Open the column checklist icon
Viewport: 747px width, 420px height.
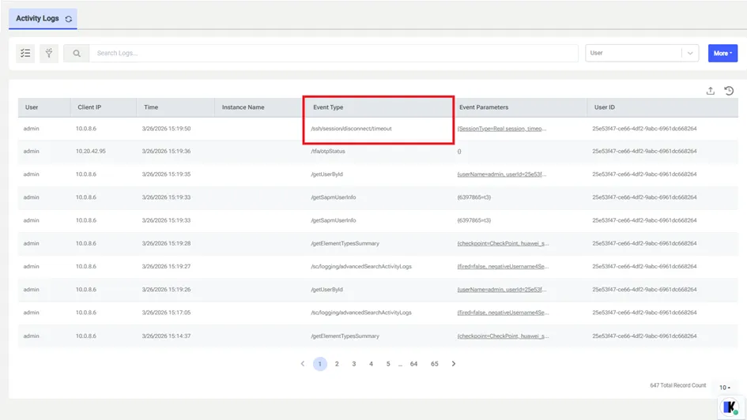pos(25,53)
